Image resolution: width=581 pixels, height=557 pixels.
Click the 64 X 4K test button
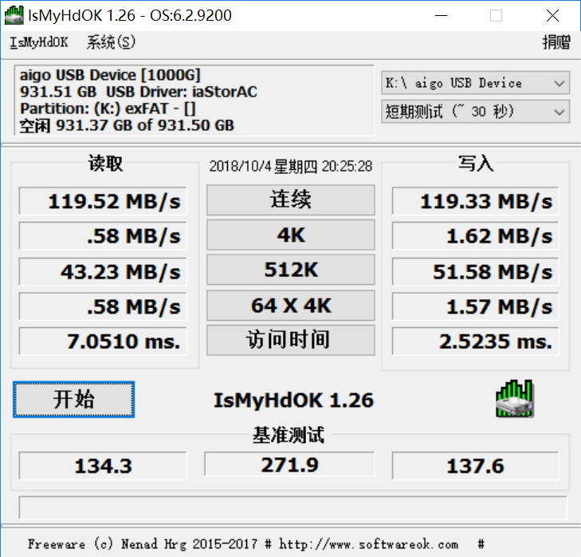coord(290,306)
